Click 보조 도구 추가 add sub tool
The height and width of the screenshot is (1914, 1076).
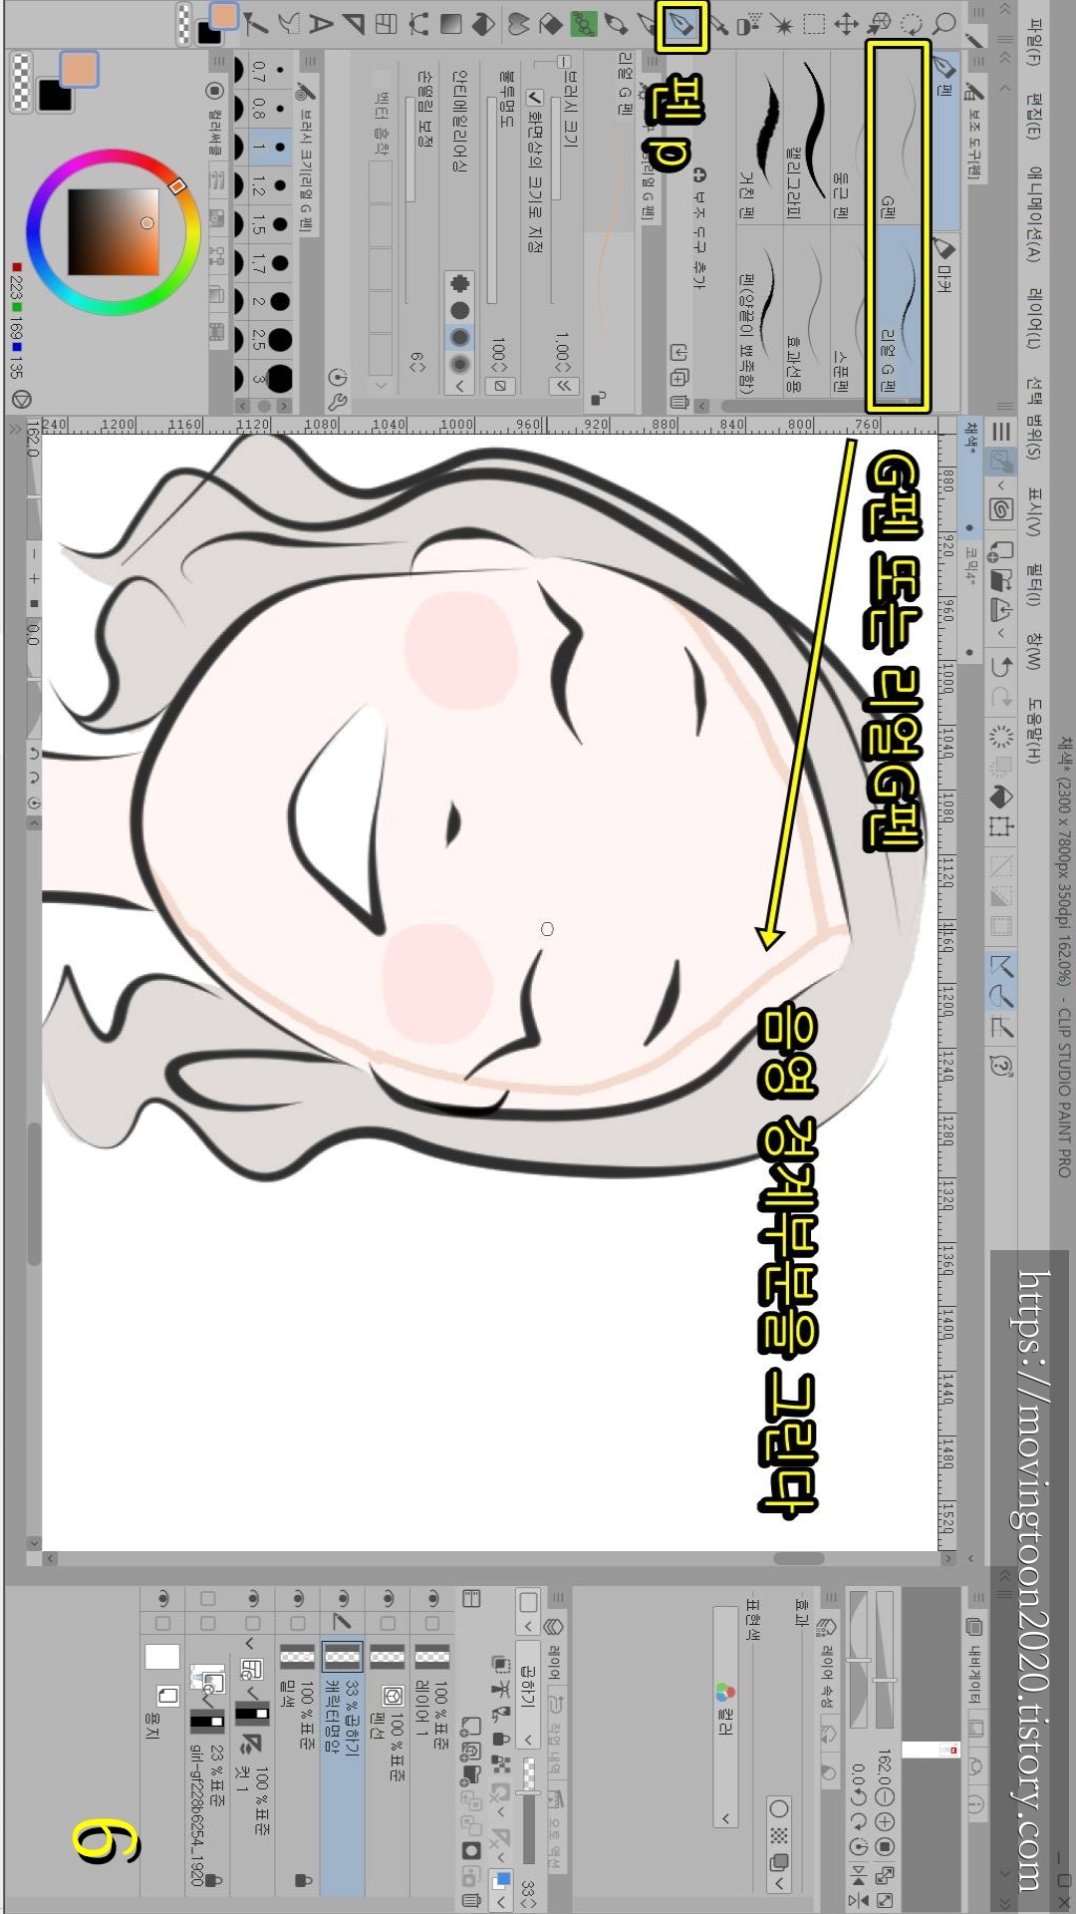point(699,228)
